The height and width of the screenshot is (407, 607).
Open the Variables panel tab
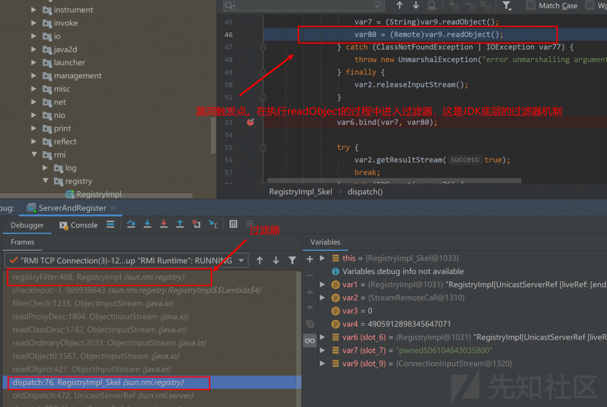pos(325,242)
